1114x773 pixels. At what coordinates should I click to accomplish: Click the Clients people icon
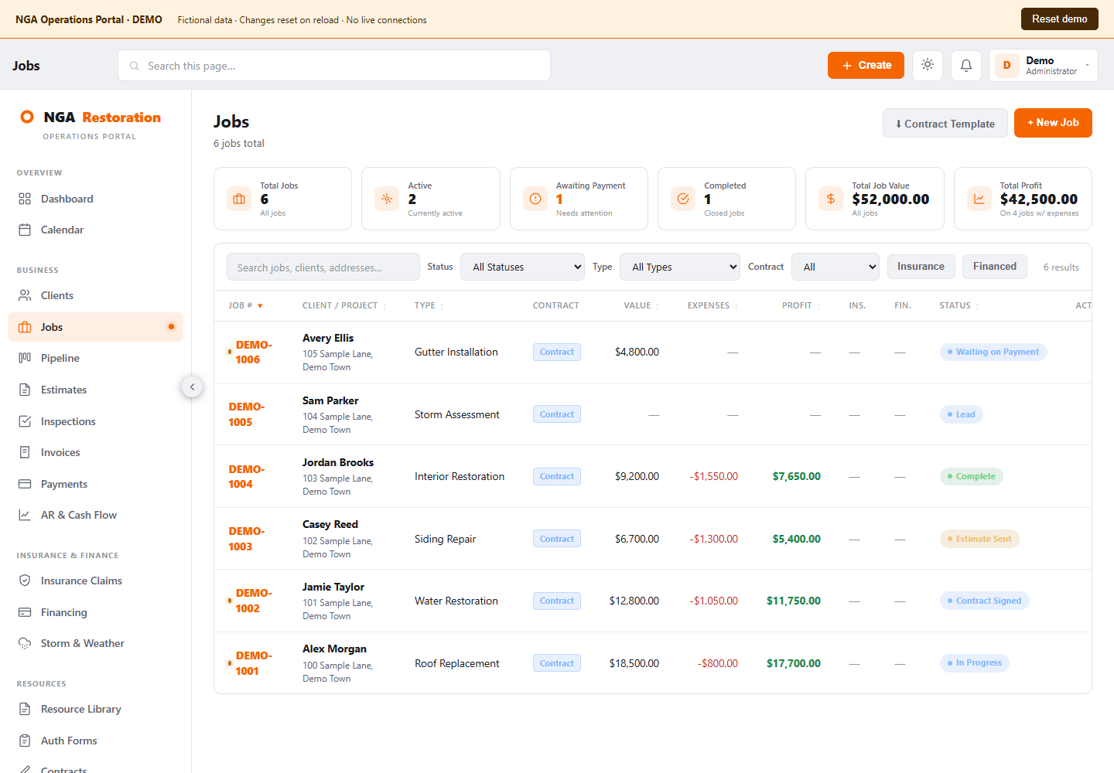[25, 295]
